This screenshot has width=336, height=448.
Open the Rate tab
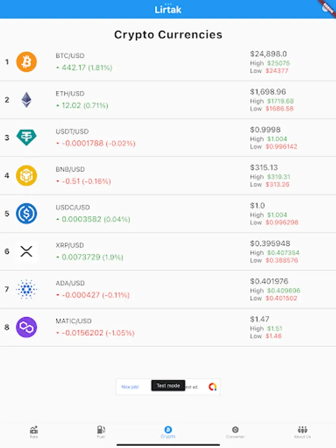tap(34, 432)
